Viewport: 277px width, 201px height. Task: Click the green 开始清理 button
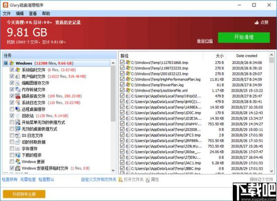tap(244, 37)
